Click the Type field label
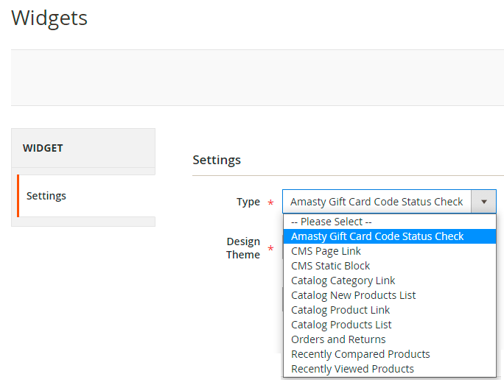This screenshot has height=388, width=504. pos(248,202)
